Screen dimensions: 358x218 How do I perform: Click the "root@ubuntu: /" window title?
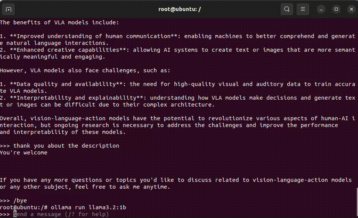click(x=179, y=9)
